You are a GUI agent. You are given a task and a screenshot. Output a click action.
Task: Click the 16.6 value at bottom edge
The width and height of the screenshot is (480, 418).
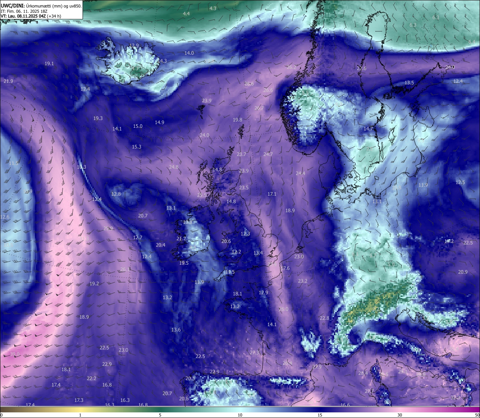[x=345, y=405]
